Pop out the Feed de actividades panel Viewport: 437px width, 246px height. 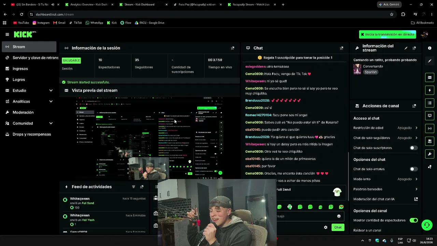coord(142,187)
